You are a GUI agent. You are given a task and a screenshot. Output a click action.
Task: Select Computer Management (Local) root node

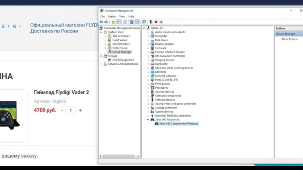122,28
